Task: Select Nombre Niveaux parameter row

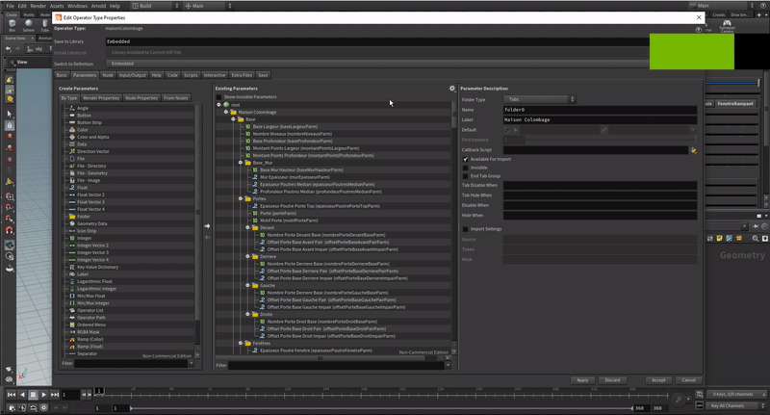Action: click(293, 134)
